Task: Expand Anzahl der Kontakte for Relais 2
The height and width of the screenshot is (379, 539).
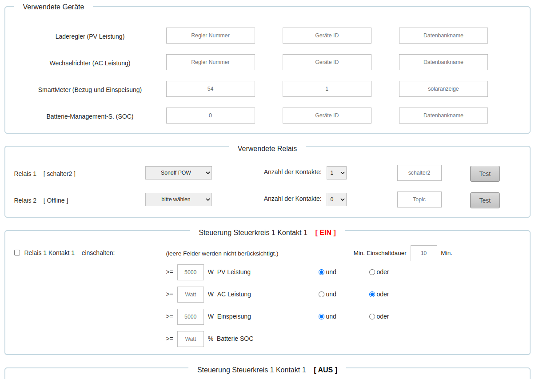Action: point(336,199)
